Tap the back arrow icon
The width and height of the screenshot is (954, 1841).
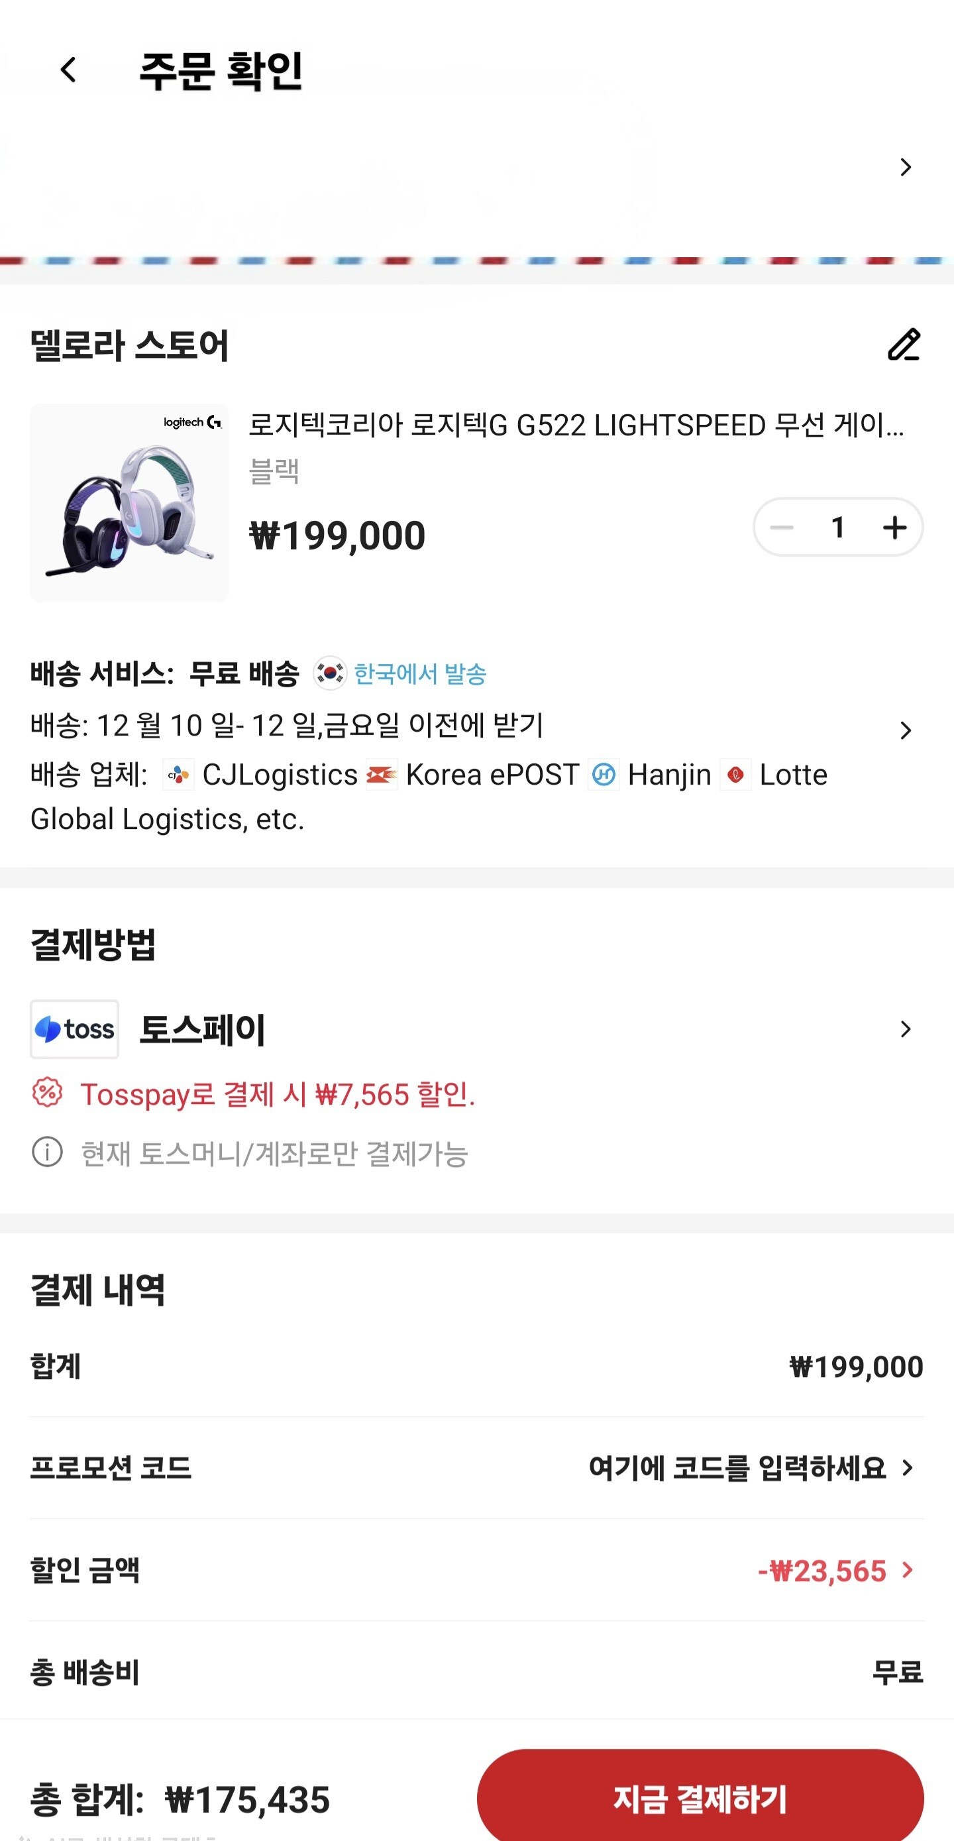(x=69, y=70)
